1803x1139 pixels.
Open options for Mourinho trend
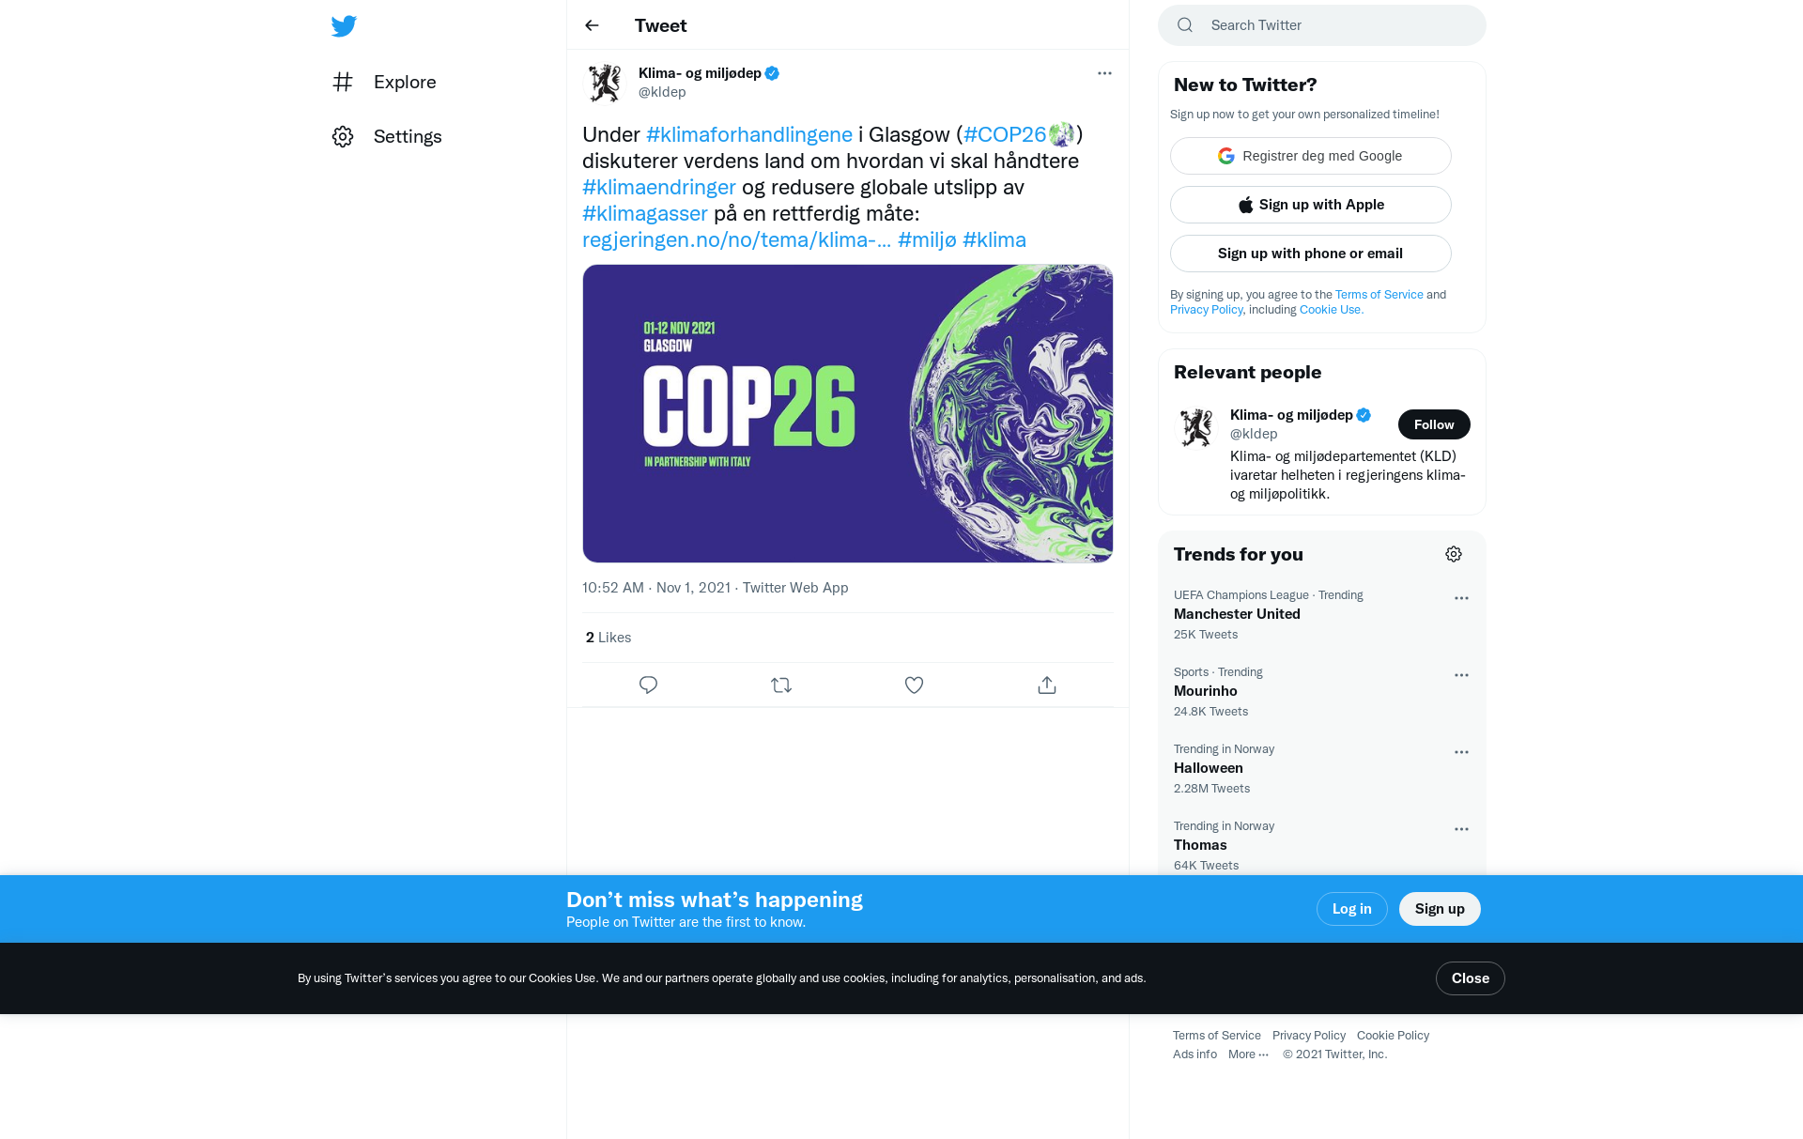tap(1461, 675)
